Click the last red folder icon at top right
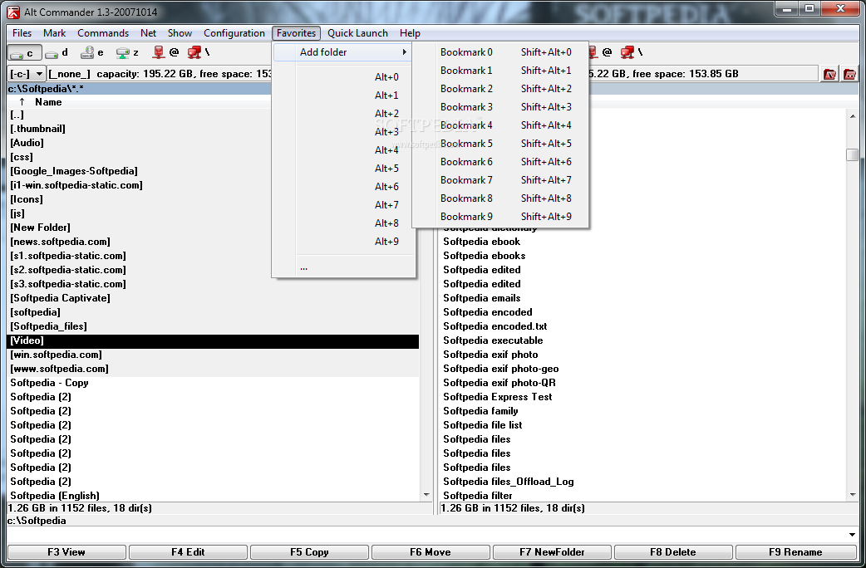Viewport: 866px width, 568px height. pyautogui.click(x=849, y=74)
